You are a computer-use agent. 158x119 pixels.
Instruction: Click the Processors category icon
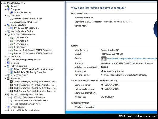(x=8, y=79)
